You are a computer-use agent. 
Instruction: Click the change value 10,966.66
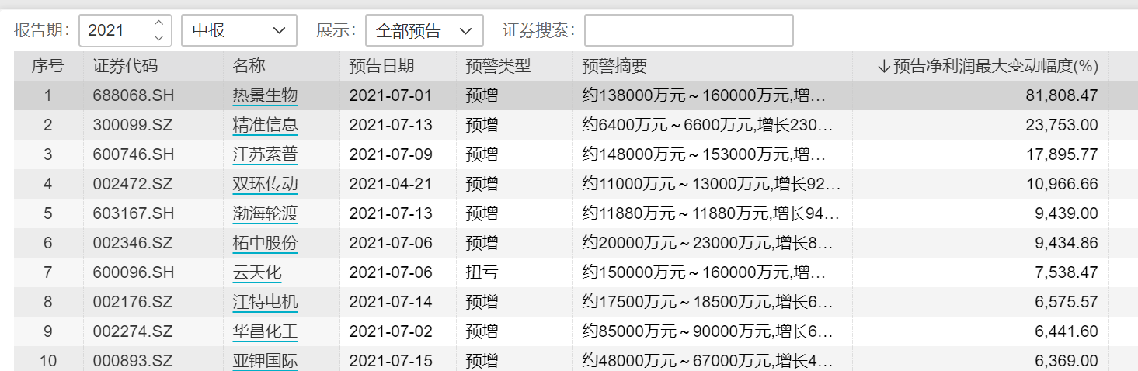1062,184
